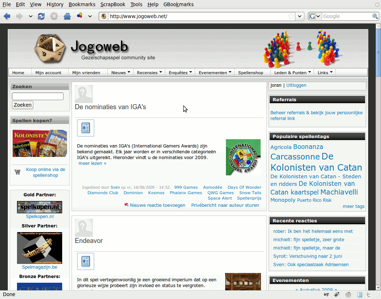381x299 pixels.
Task: Go to the Home tab of the site navigation
Action: [x=18, y=73]
